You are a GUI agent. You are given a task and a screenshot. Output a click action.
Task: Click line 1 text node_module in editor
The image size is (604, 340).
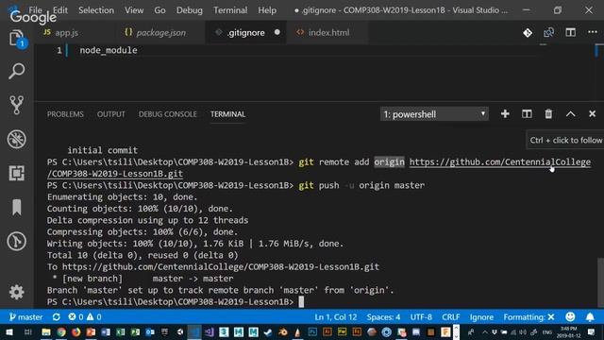coord(109,50)
